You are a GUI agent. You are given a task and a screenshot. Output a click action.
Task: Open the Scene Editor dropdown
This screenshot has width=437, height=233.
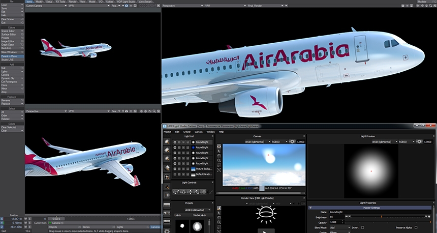[x=12, y=31]
